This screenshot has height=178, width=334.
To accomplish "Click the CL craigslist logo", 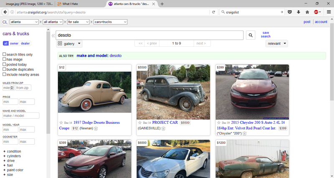I will 5,22.
